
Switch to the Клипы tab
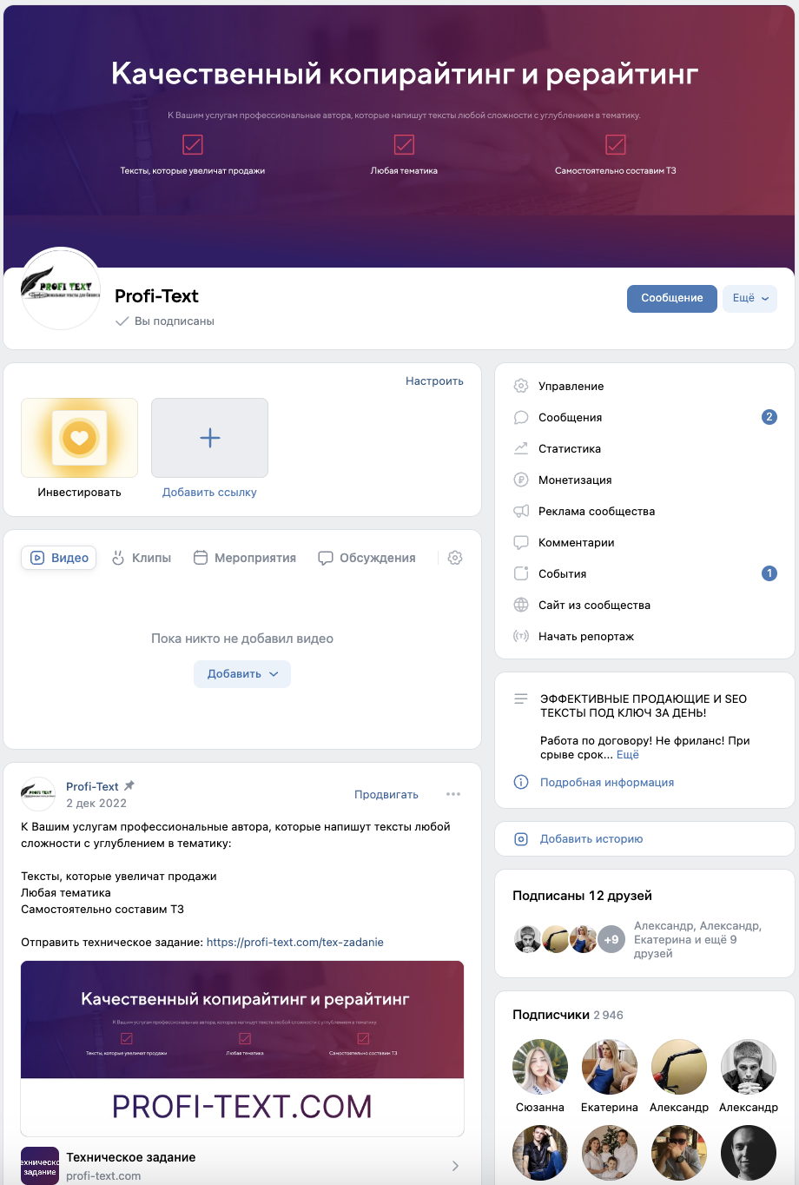coord(142,558)
